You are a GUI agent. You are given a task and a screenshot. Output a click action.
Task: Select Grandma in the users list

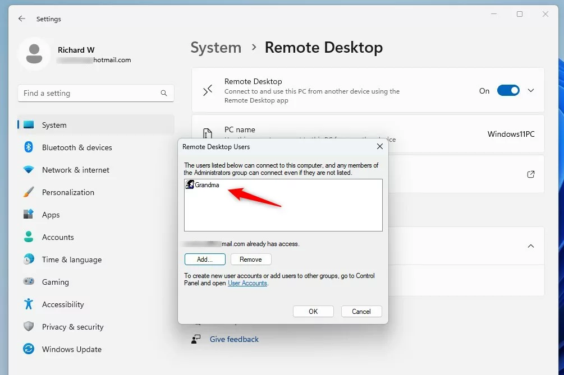(207, 184)
